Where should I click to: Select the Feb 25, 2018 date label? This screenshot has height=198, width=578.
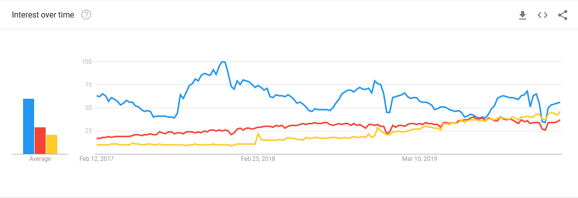pyautogui.click(x=258, y=159)
